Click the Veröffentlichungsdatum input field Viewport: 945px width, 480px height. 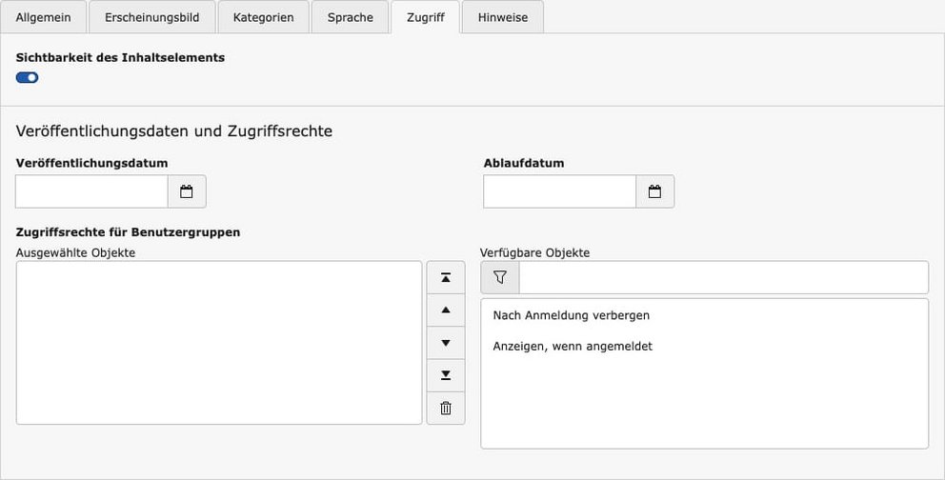[x=92, y=191]
